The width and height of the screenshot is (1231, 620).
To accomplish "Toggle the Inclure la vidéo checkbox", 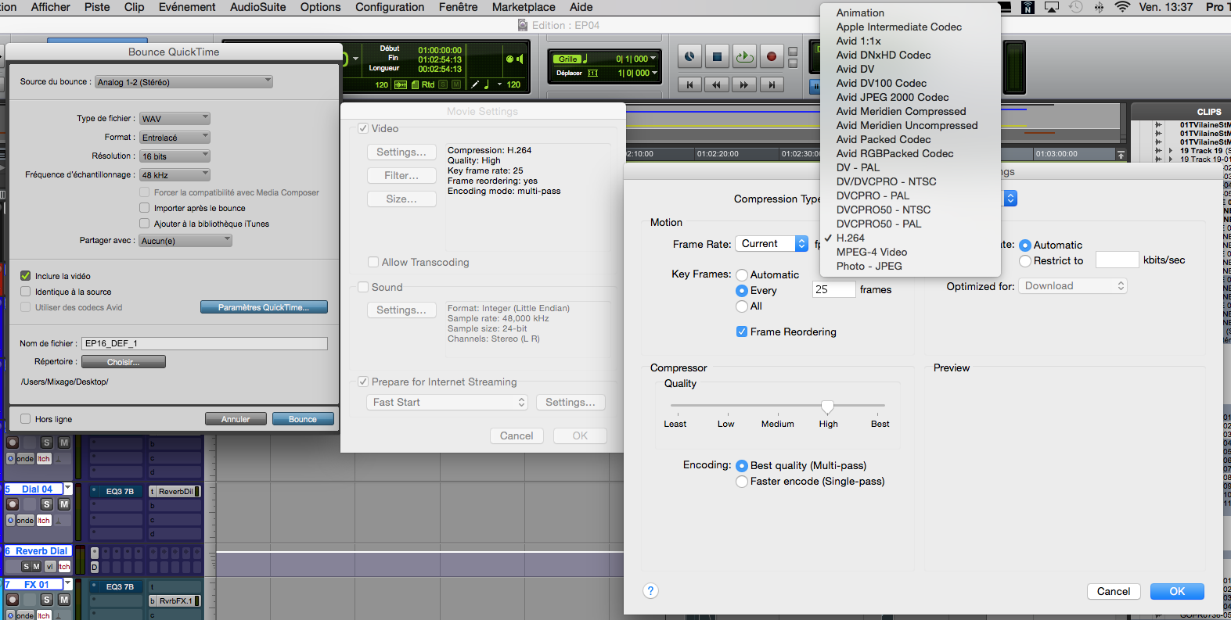I will (26, 276).
